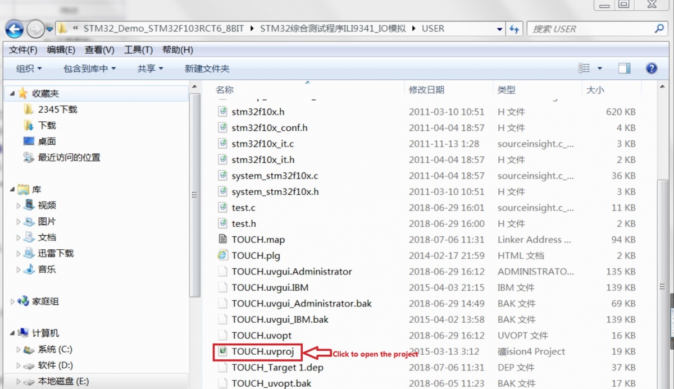The image size is (674, 389).
Task: Open the 包含到库中 dropdown
Action: [89, 68]
